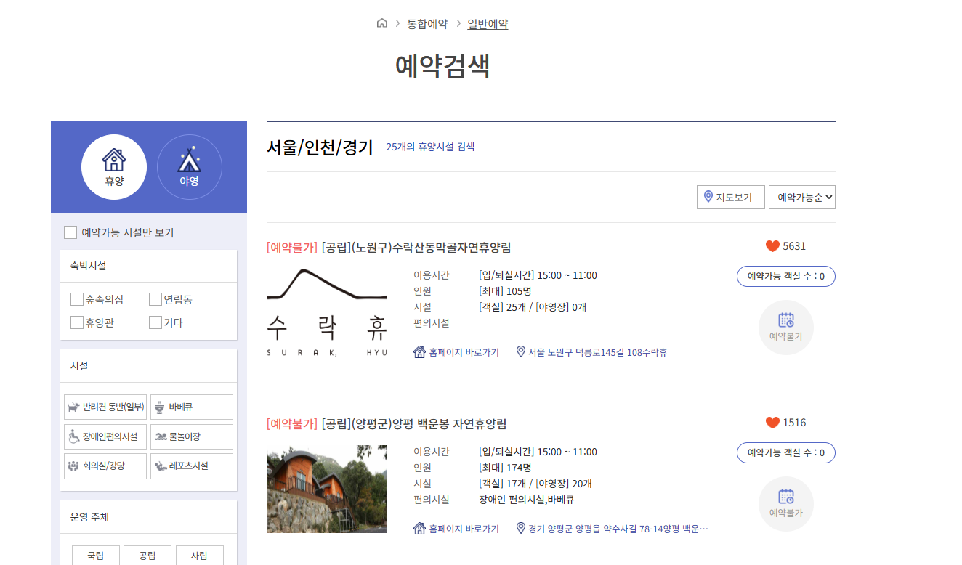Check 예약가능 시설만 보기 checkbox
Screen dimensions: 962x565
(70, 232)
